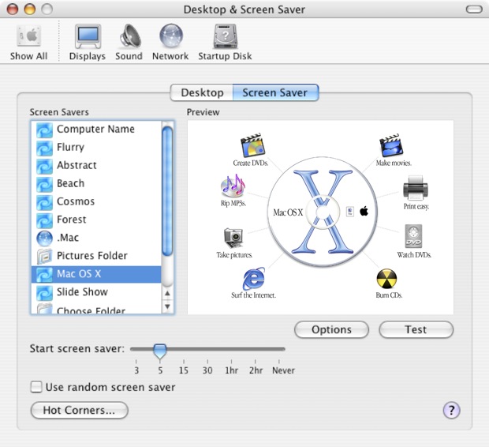Click the list scroll up arrow

point(167,293)
